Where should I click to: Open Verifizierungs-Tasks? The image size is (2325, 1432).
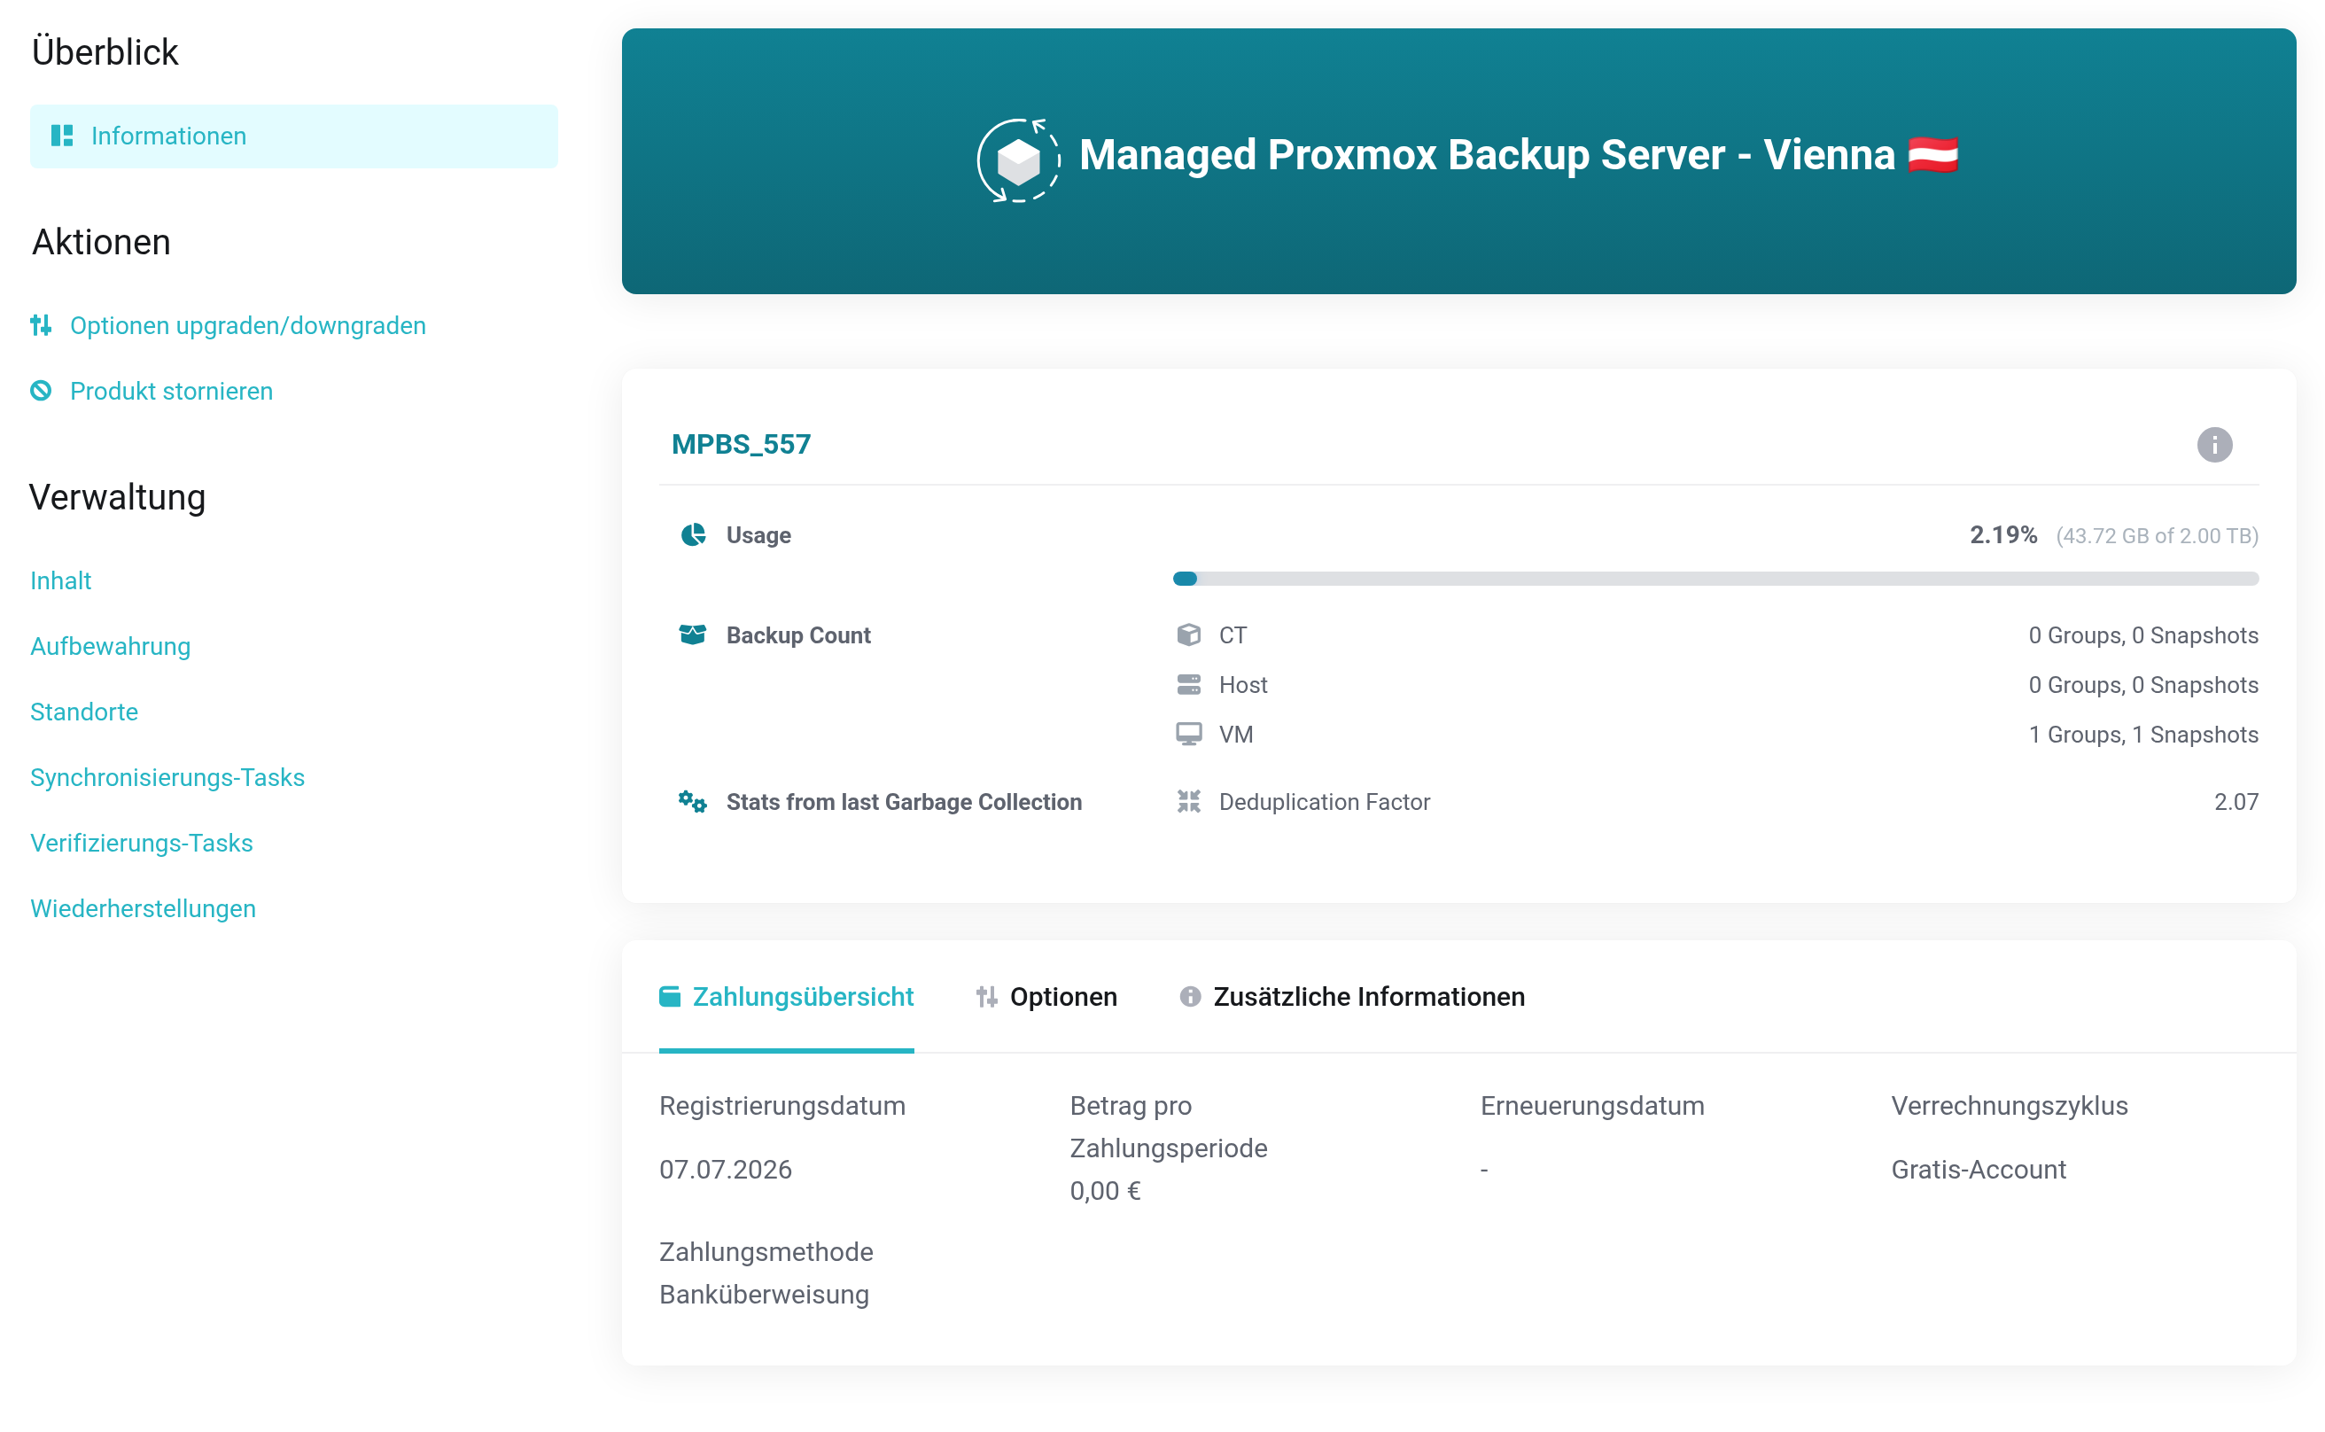(142, 844)
